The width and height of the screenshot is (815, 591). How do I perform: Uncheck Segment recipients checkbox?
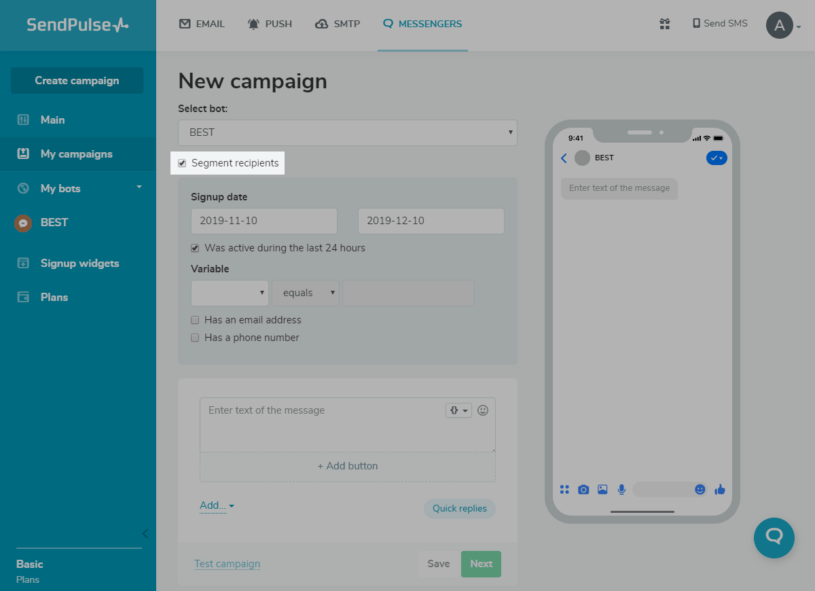click(182, 163)
